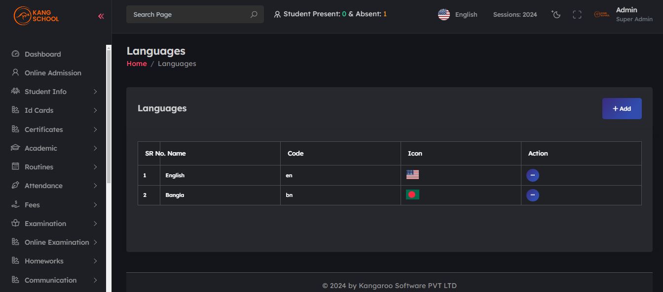The image size is (663, 292).
Task: Click the Kang School logo
Action: click(x=37, y=16)
